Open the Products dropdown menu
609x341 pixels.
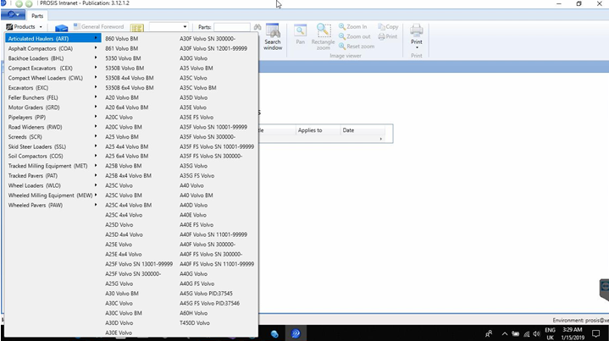24,27
